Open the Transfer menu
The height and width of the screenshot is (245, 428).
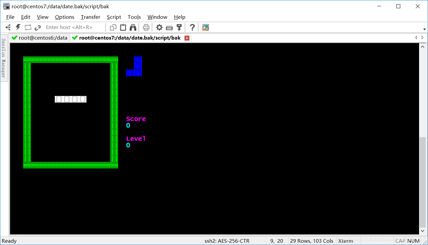tap(90, 17)
